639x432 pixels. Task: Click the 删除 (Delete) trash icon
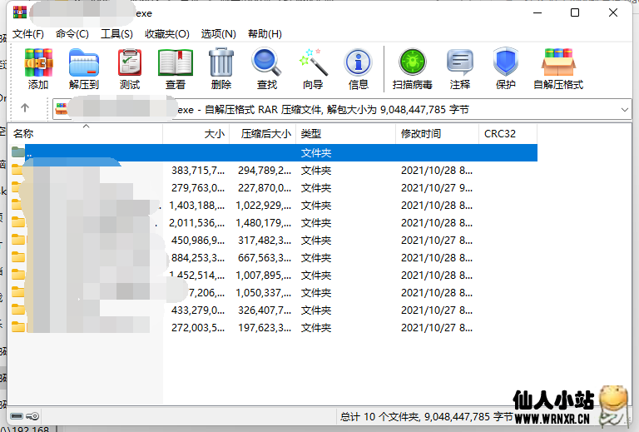pos(221,68)
